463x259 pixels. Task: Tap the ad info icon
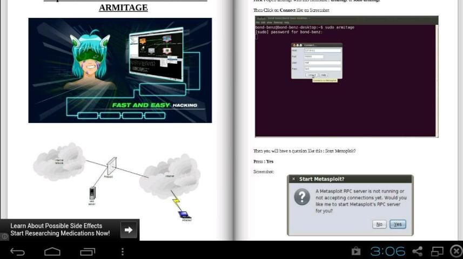click(5, 236)
